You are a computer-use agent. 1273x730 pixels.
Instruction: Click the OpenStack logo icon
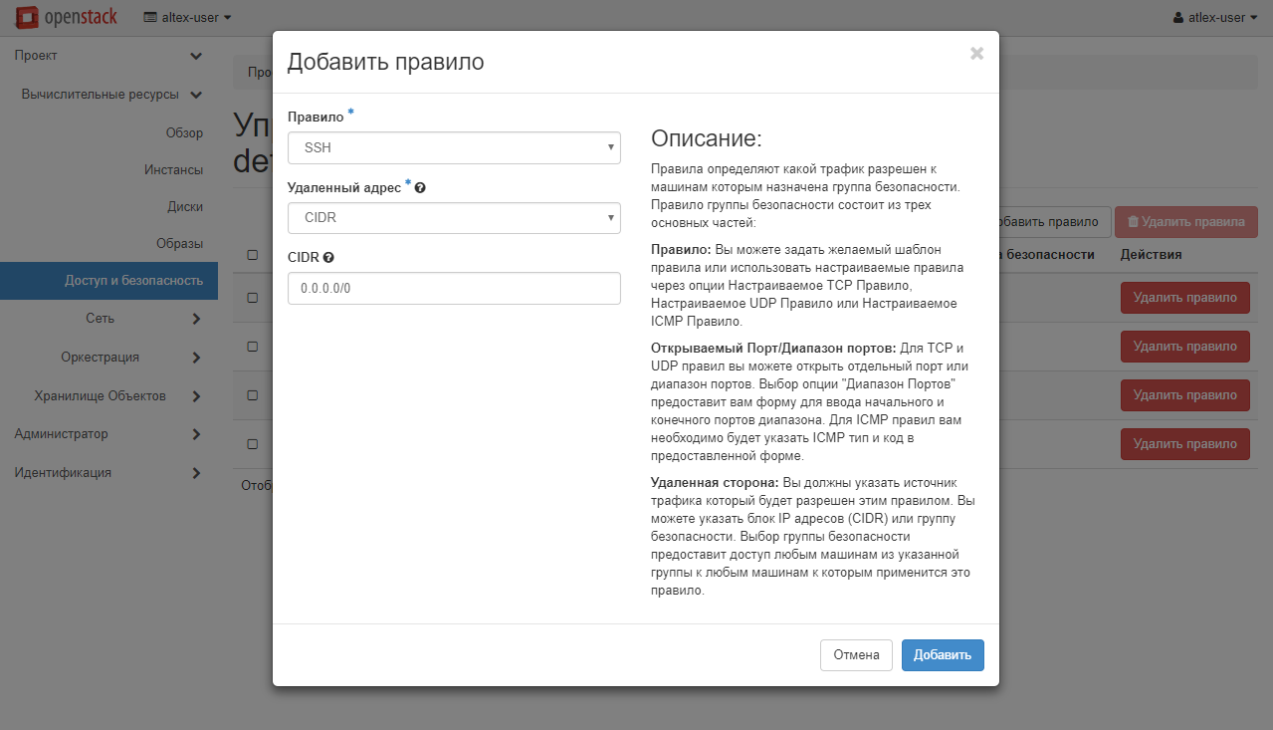tap(28, 17)
